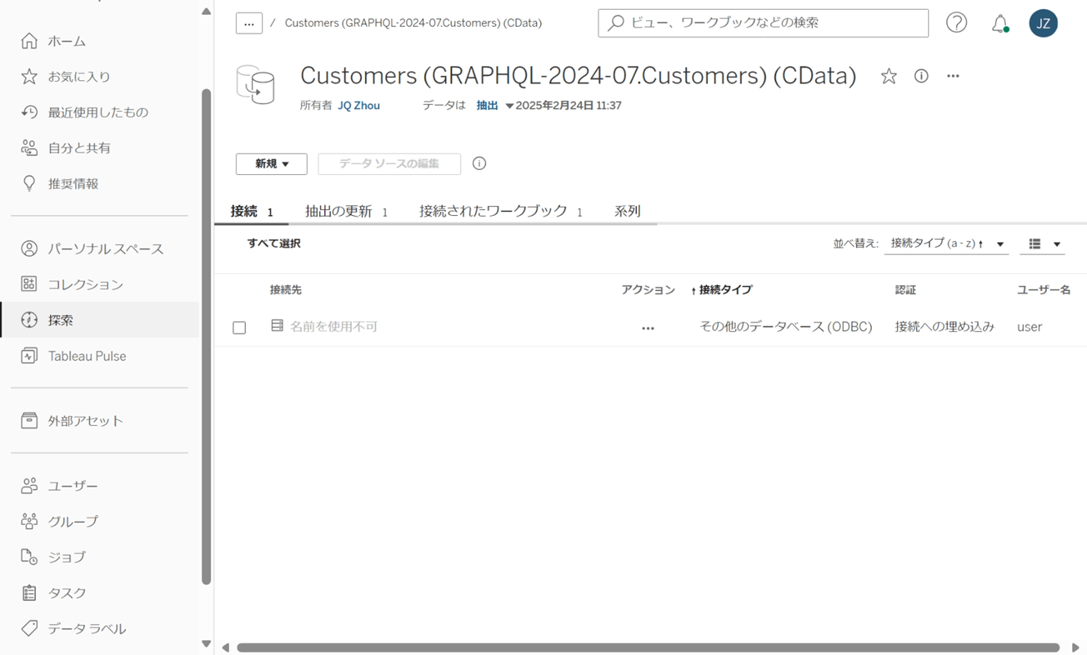Open the JZ user avatar menu
This screenshot has width=1087, height=655.
(x=1044, y=23)
